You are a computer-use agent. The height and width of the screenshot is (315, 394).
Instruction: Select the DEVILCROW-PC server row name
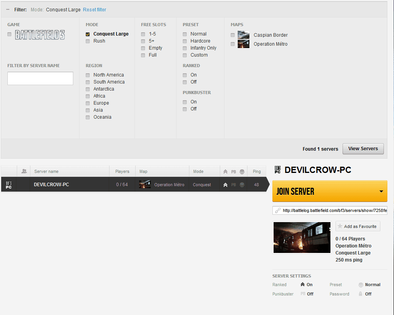(x=51, y=184)
